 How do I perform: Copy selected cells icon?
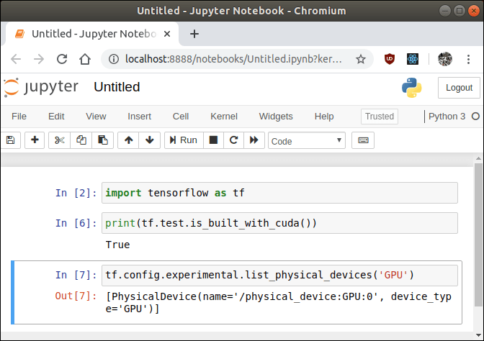click(x=81, y=140)
